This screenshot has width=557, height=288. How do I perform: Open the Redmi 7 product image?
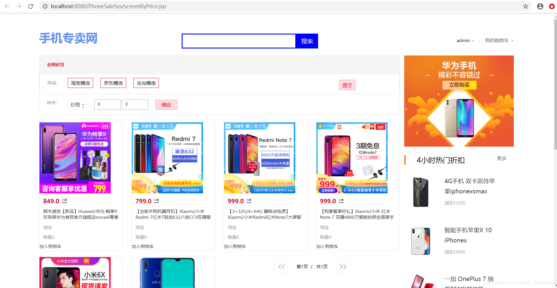click(167, 158)
